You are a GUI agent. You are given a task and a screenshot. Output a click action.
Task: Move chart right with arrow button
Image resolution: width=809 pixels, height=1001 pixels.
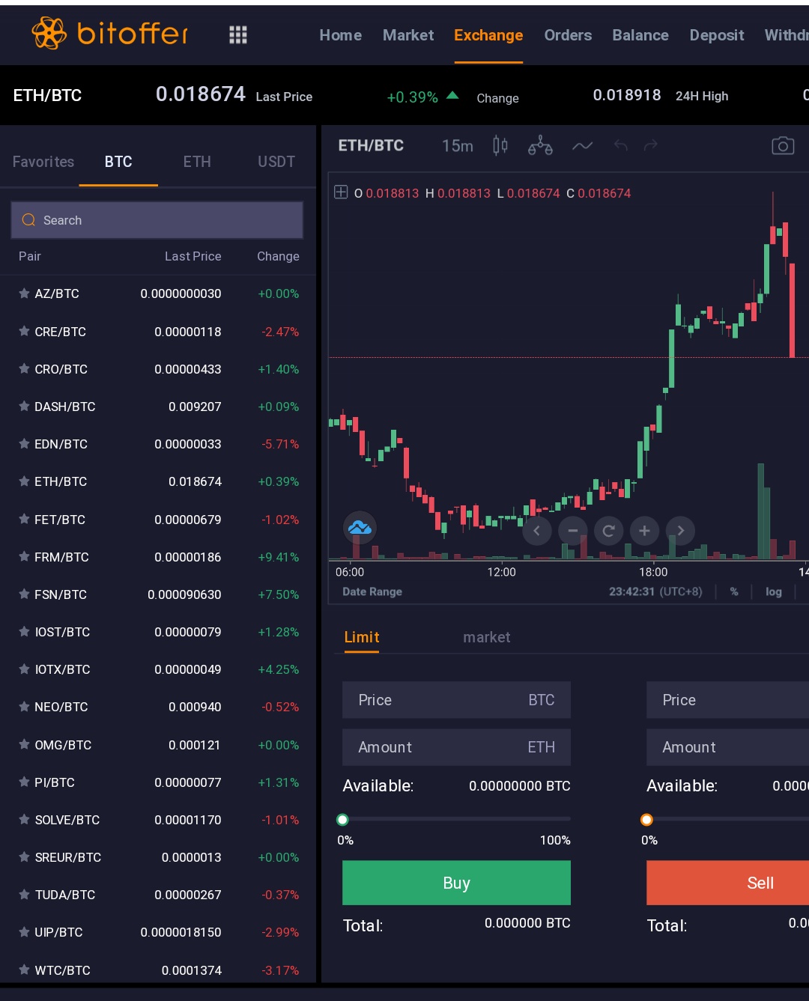(x=680, y=531)
